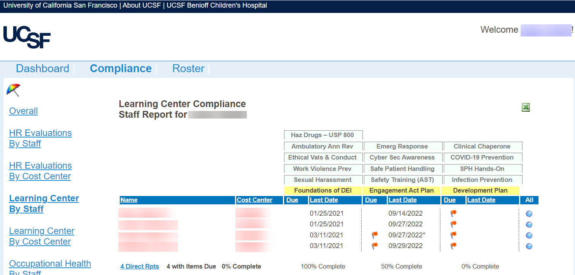Click the 01/25/2021 date in first row
This screenshot has width=575, height=275.
click(x=326, y=213)
